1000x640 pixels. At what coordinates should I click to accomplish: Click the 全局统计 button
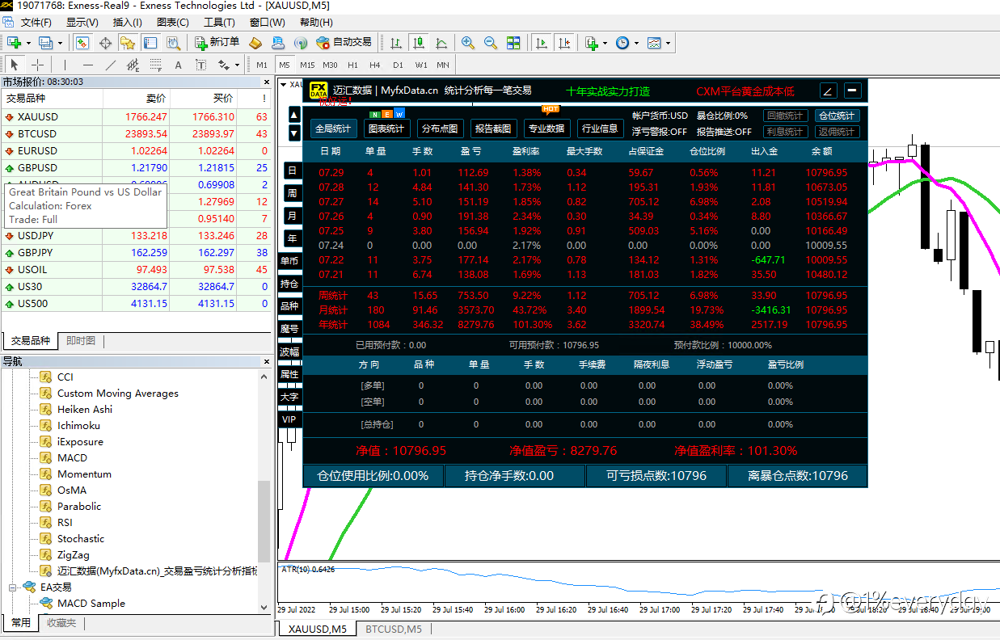tap(333, 128)
